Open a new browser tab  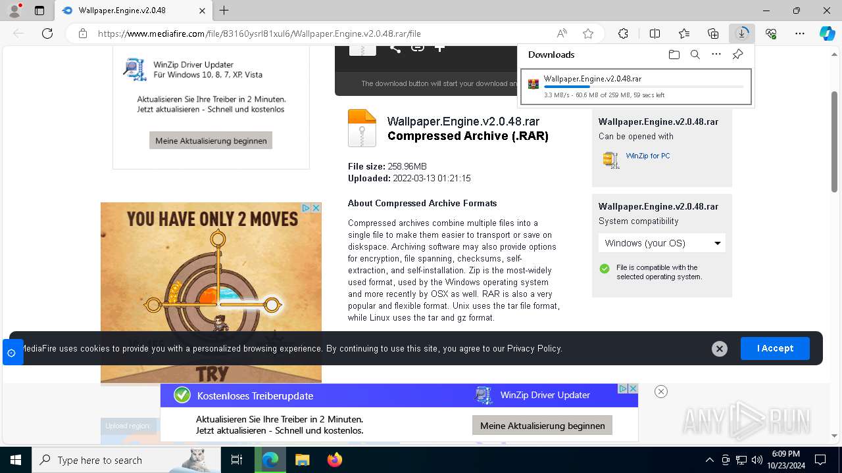(224, 11)
